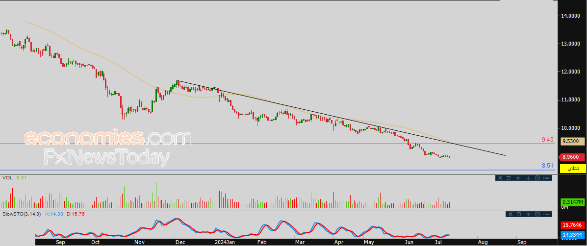Click the 0.31 volume value text

(21, 178)
